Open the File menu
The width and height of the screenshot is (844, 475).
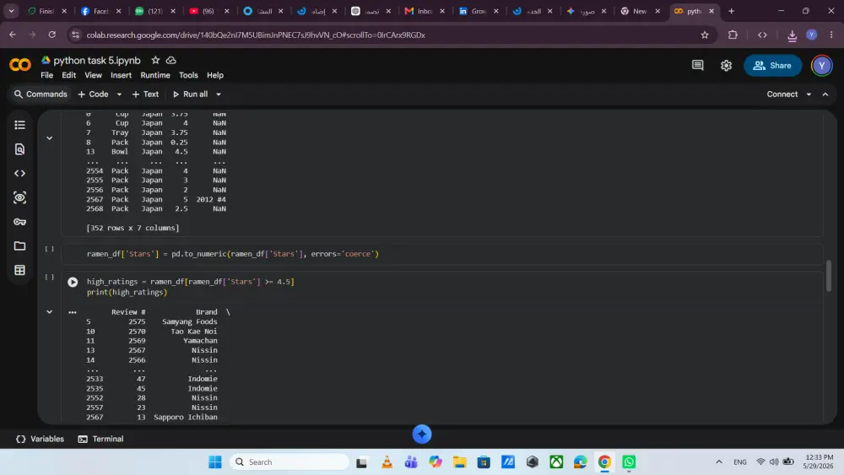coord(46,75)
